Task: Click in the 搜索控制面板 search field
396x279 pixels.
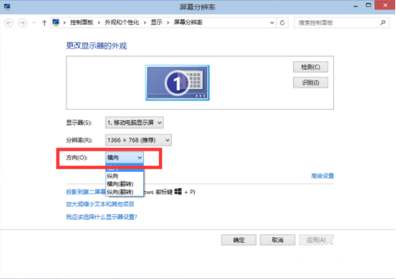Action: click(x=335, y=22)
